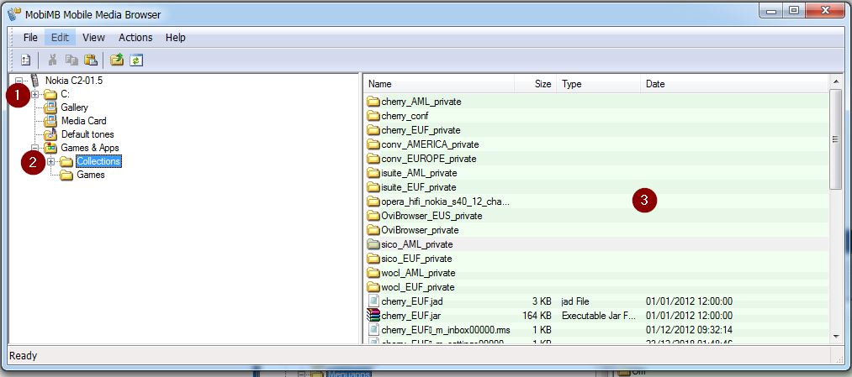Sort file list by Type column
Screen dimensions: 852x377
pos(598,84)
